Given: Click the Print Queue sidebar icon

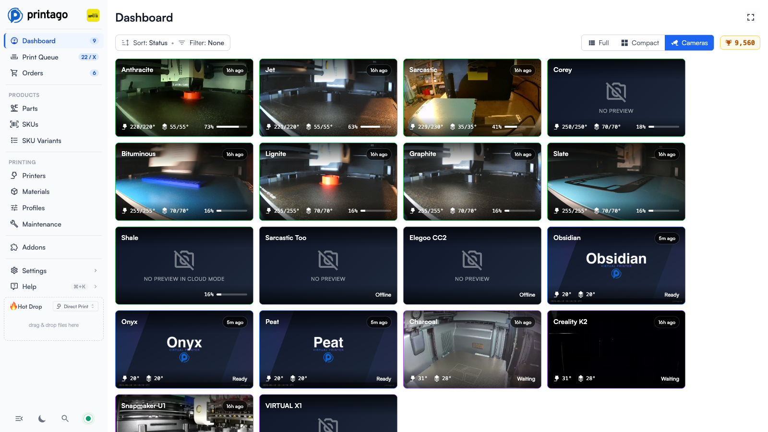Looking at the screenshot, I should click(14, 57).
